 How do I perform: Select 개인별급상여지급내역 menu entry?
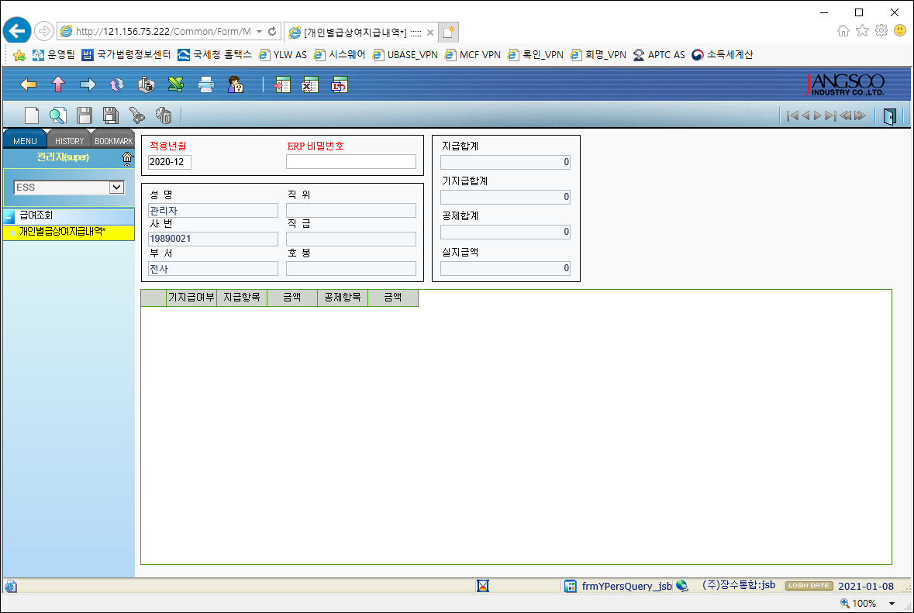point(69,232)
